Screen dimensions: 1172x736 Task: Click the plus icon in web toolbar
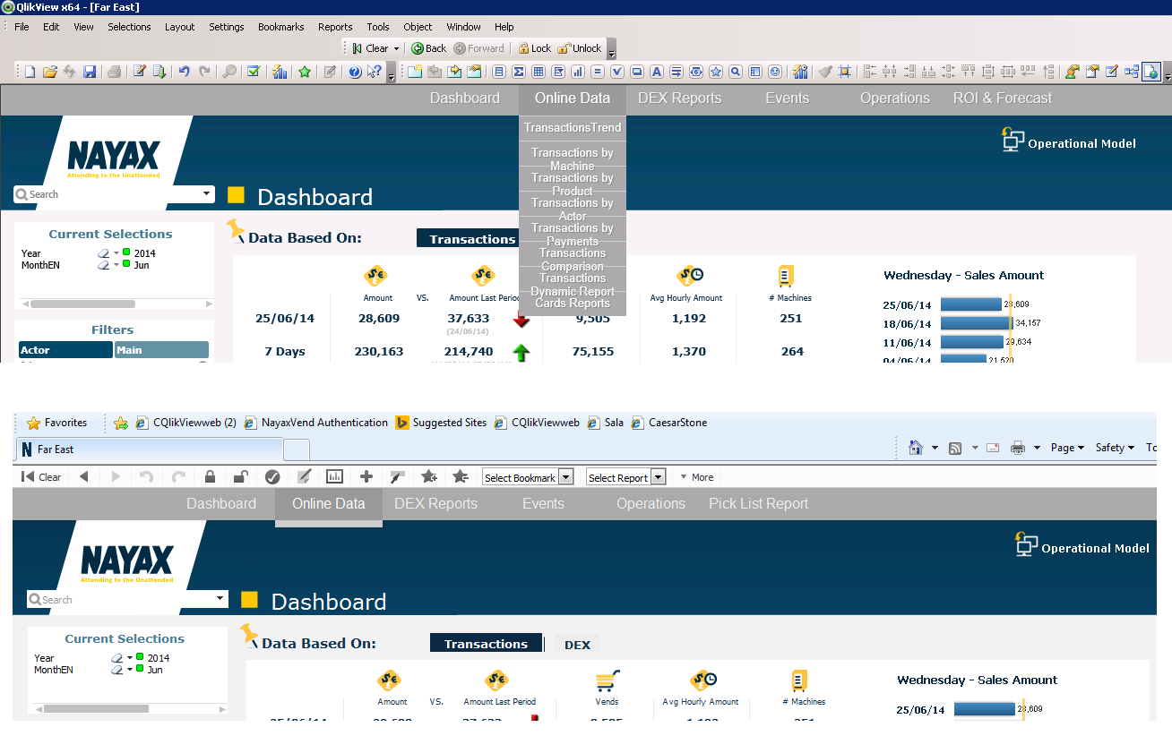366,477
